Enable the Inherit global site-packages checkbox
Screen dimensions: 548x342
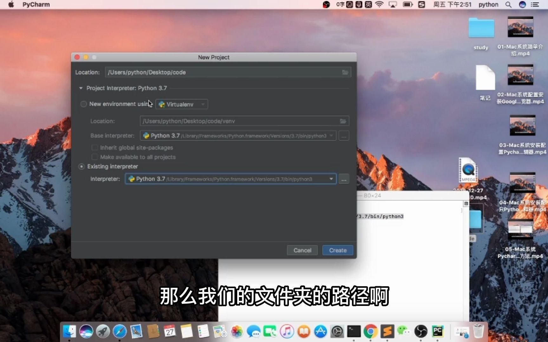(x=95, y=147)
